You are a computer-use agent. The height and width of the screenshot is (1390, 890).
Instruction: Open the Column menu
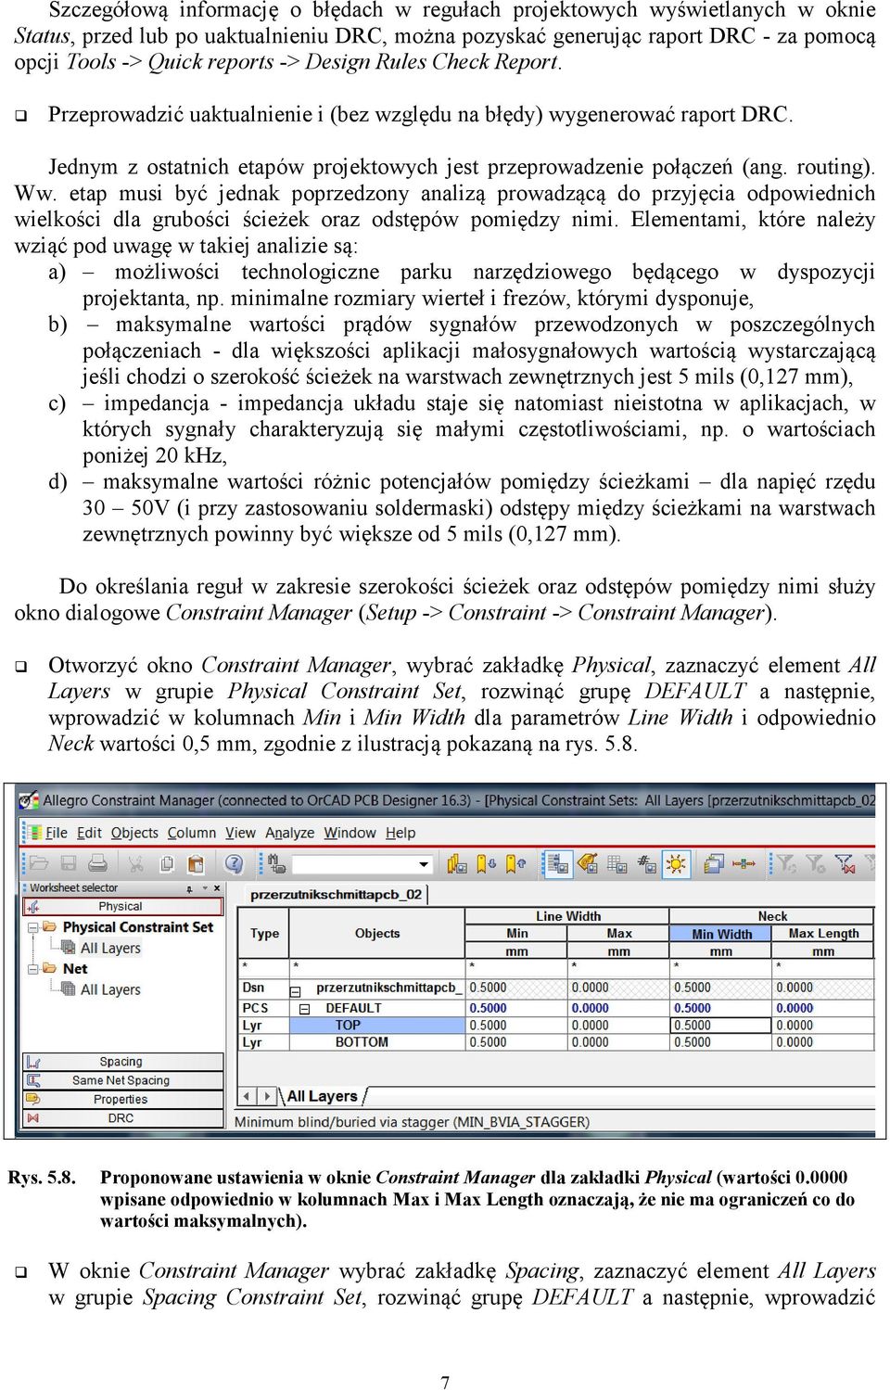pos(191,833)
